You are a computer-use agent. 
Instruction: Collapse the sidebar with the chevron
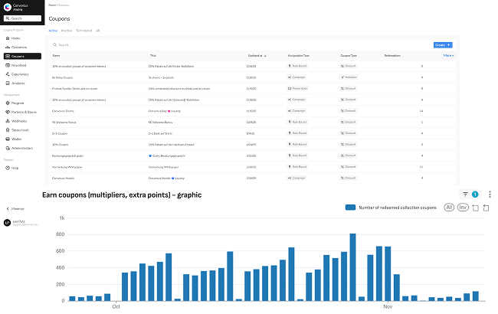point(8,208)
